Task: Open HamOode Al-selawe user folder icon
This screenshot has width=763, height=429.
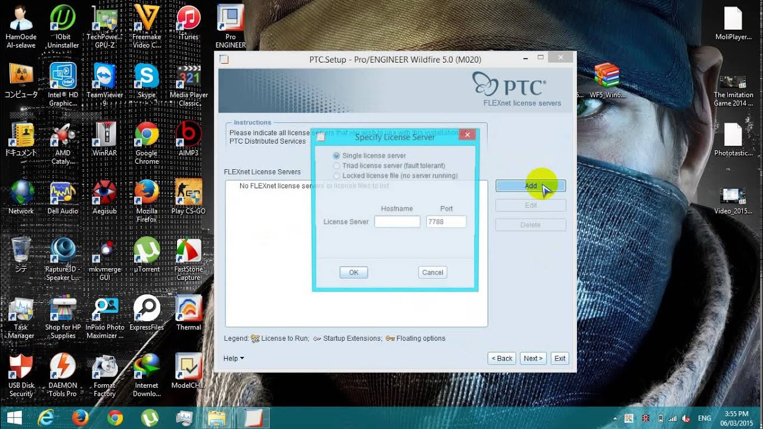Action: (21, 27)
